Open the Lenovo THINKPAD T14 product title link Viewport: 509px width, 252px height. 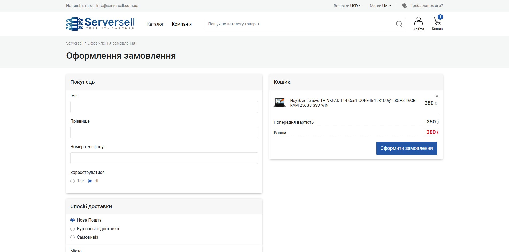(x=353, y=103)
